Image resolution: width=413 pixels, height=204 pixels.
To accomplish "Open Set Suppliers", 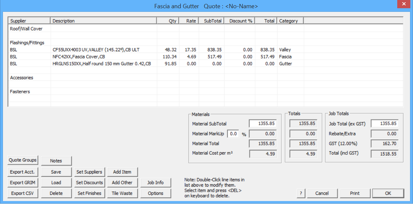I will point(89,172).
